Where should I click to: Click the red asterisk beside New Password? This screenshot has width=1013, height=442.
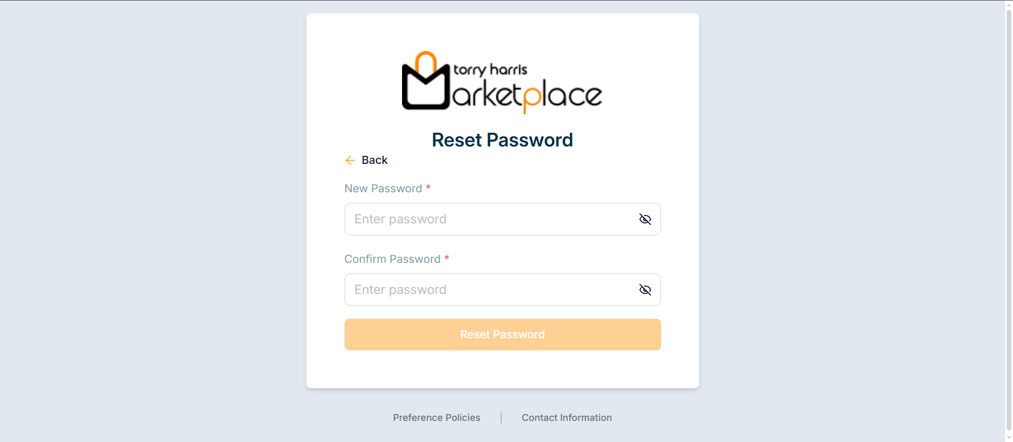click(x=428, y=188)
